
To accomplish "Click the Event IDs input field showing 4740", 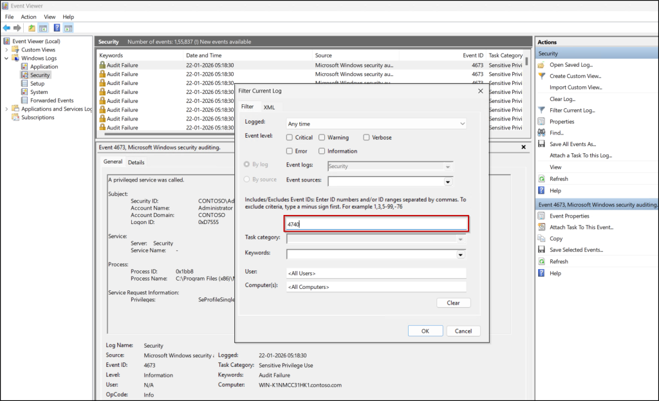I will [x=376, y=223].
